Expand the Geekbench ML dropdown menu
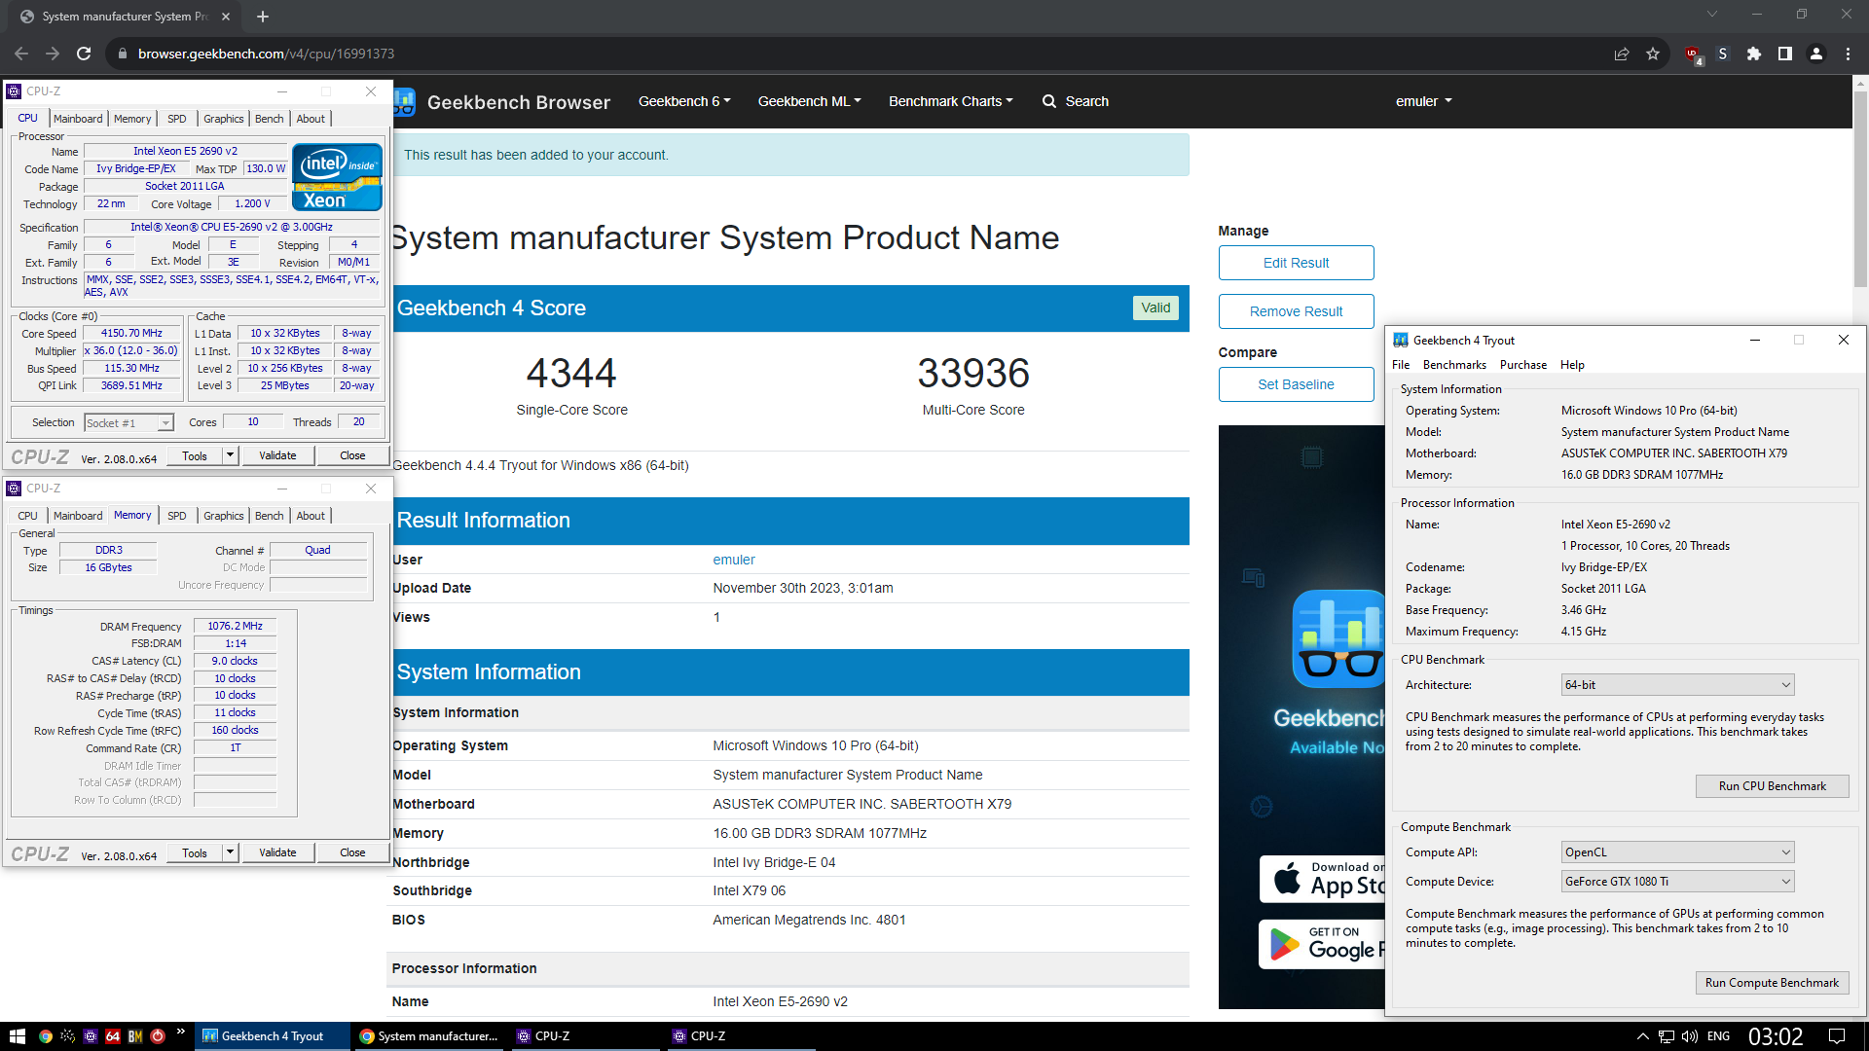1869x1051 pixels. (810, 101)
